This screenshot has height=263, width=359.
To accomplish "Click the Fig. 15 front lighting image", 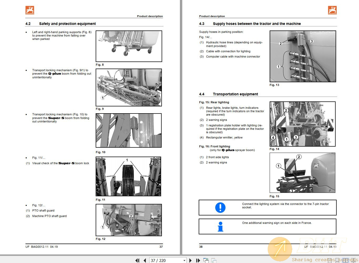I will [302, 173].
